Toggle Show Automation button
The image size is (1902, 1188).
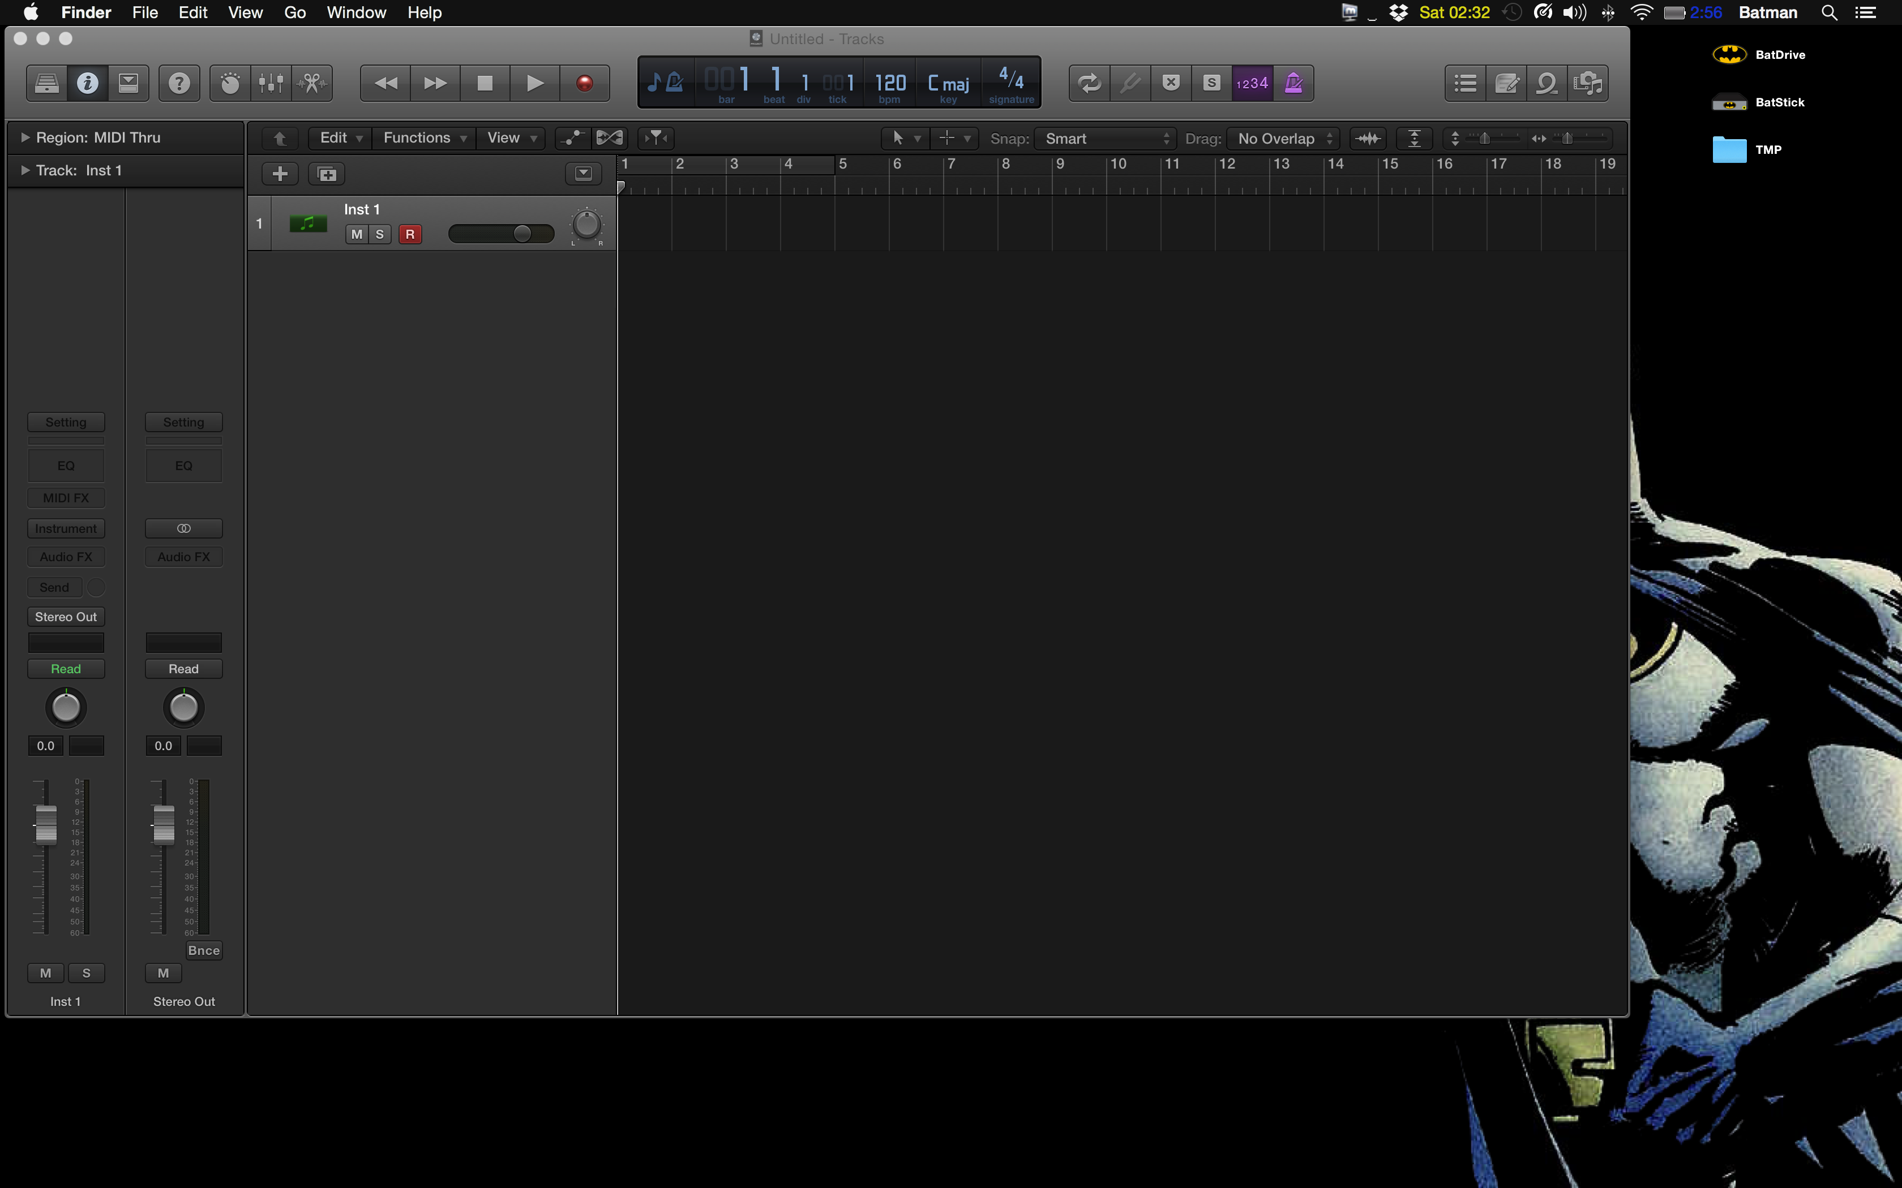(573, 138)
